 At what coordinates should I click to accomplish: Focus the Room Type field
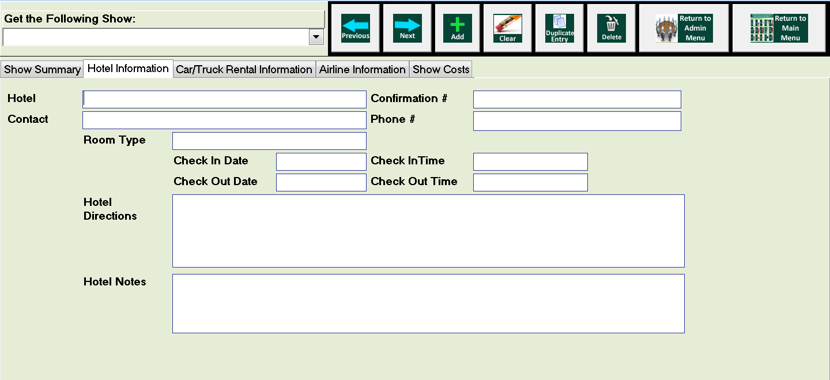pyautogui.click(x=269, y=141)
